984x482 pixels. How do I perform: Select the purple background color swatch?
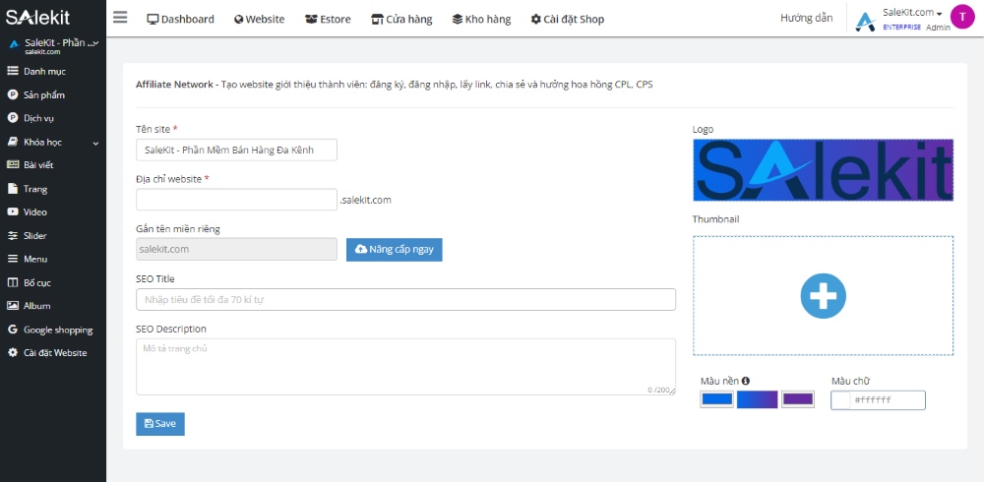[797, 399]
